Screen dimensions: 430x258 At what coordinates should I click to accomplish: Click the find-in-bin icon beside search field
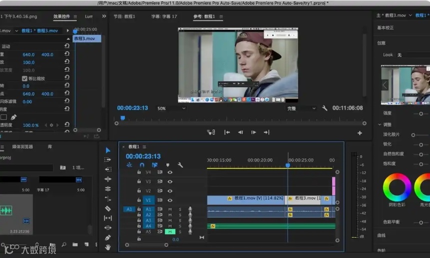point(63,167)
